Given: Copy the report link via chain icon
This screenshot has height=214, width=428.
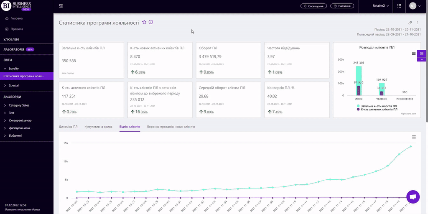Looking at the screenshot, I should (x=410, y=23).
